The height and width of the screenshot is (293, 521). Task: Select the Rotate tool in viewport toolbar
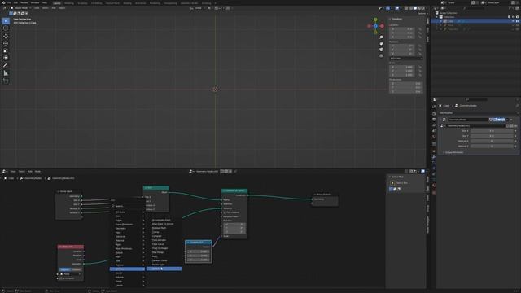point(6,43)
